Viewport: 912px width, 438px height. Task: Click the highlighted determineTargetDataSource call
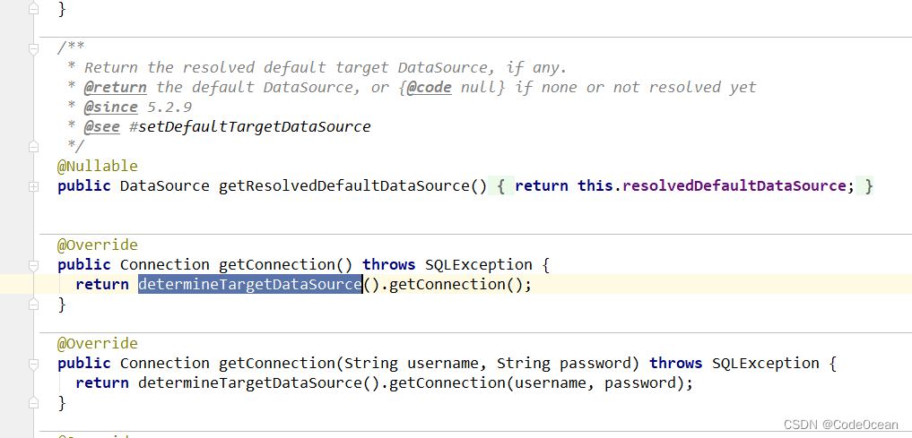click(x=249, y=285)
